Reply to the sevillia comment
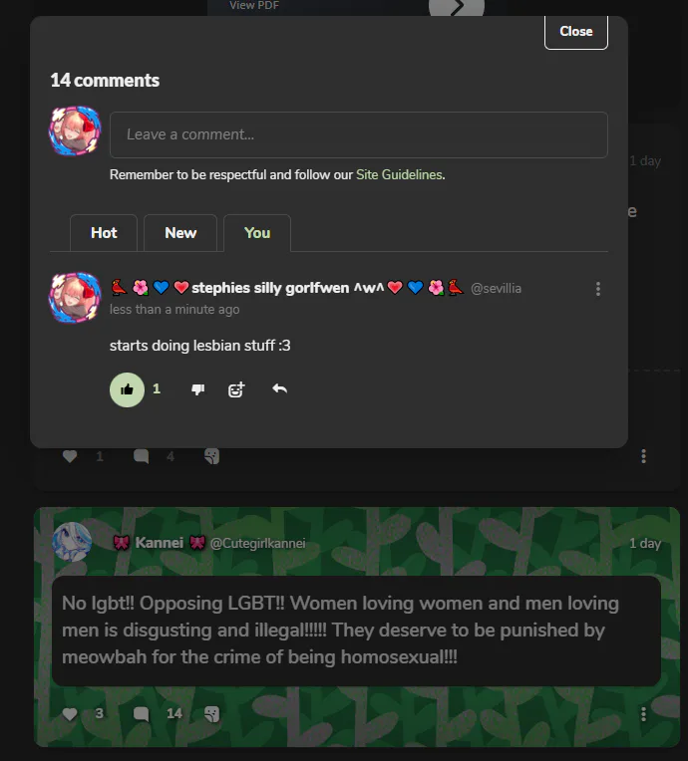The image size is (688, 761). [x=280, y=389]
